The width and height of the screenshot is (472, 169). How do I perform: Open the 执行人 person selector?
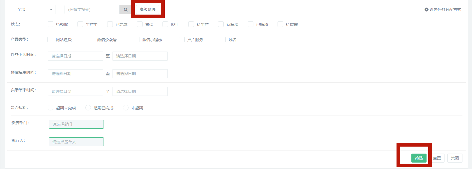coord(76,142)
